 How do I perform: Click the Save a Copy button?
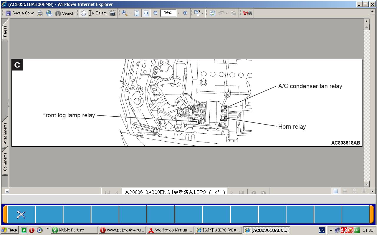pyautogui.click(x=20, y=13)
